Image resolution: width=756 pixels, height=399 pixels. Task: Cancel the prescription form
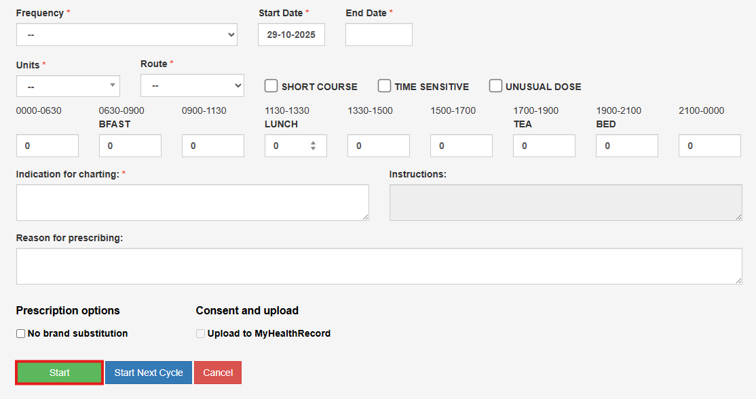pyautogui.click(x=218, y=373)
